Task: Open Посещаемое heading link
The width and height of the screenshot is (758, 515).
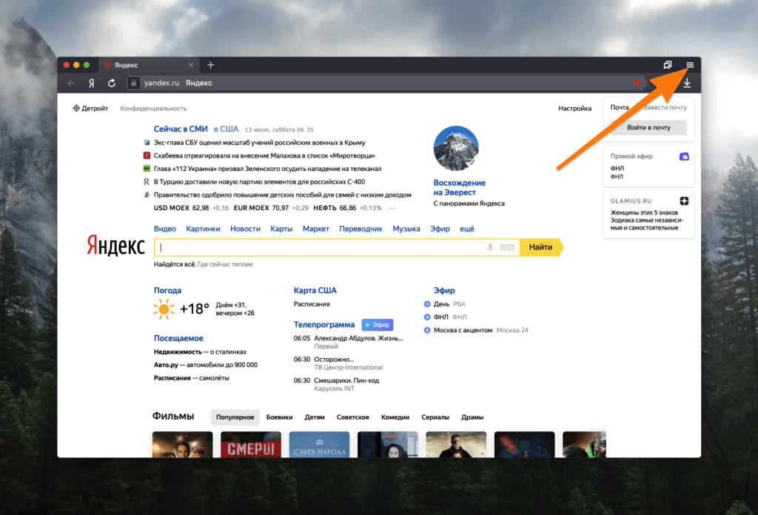Action: pos(178,338)
